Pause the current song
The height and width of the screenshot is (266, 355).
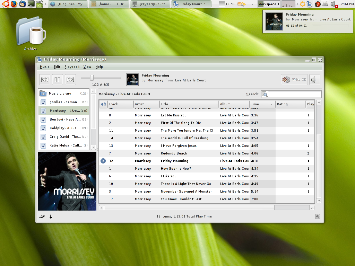58,80
